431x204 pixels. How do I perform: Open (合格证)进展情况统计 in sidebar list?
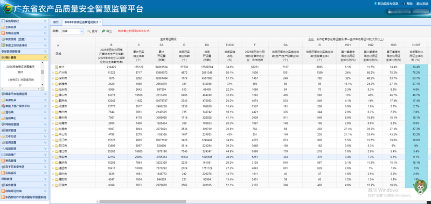20,83
